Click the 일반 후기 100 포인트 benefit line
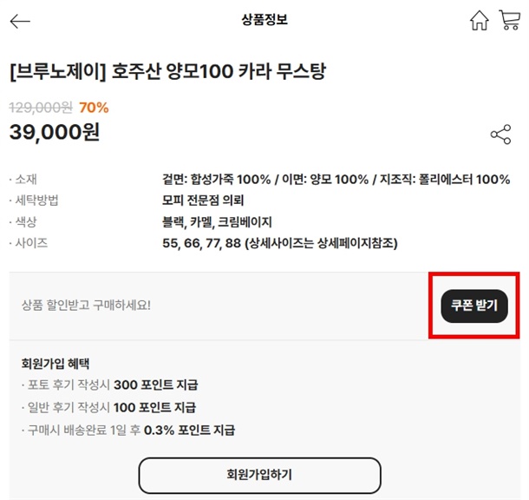 click(x=109, y=407)
